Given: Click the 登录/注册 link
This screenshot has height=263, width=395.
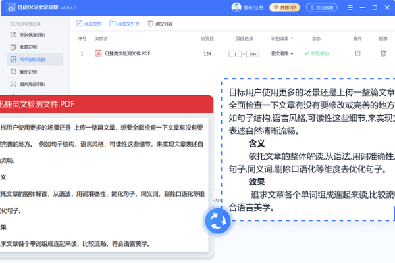Looking at the screenshot, I should 254,7.
